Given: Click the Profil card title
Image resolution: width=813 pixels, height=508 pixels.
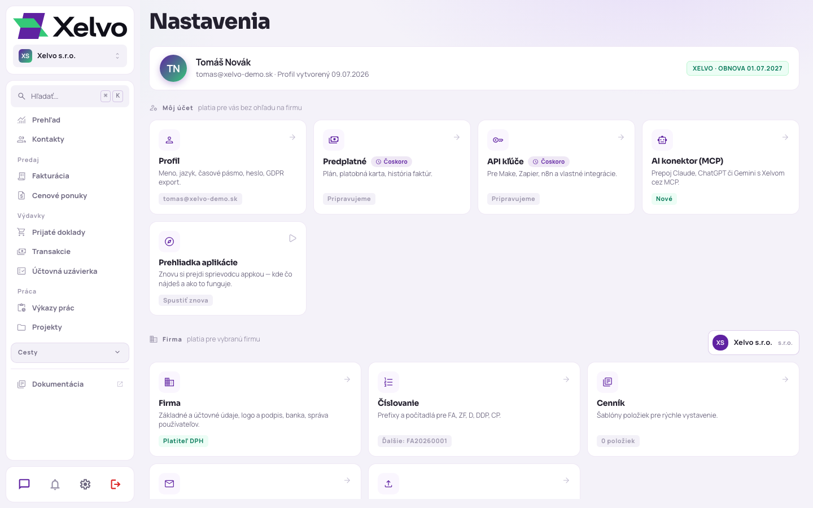Looking at the screenshot, I should (169, 161).
